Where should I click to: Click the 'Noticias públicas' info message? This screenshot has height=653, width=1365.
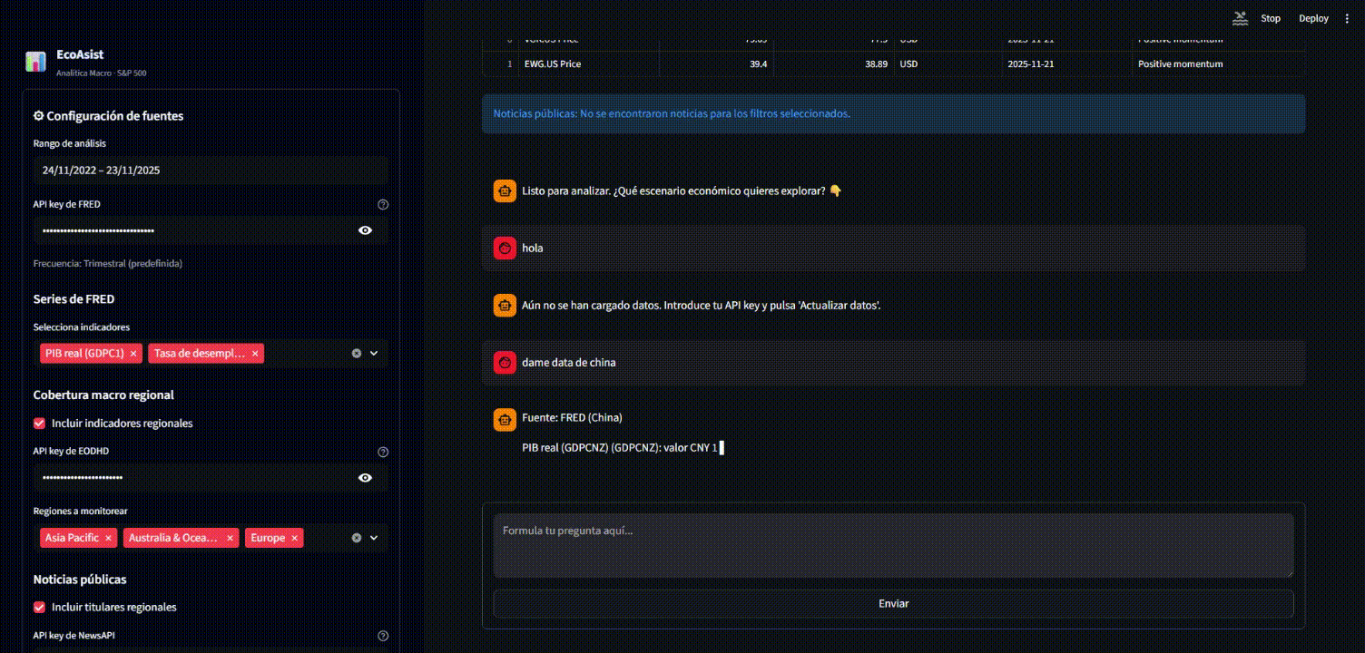[893, 113]
